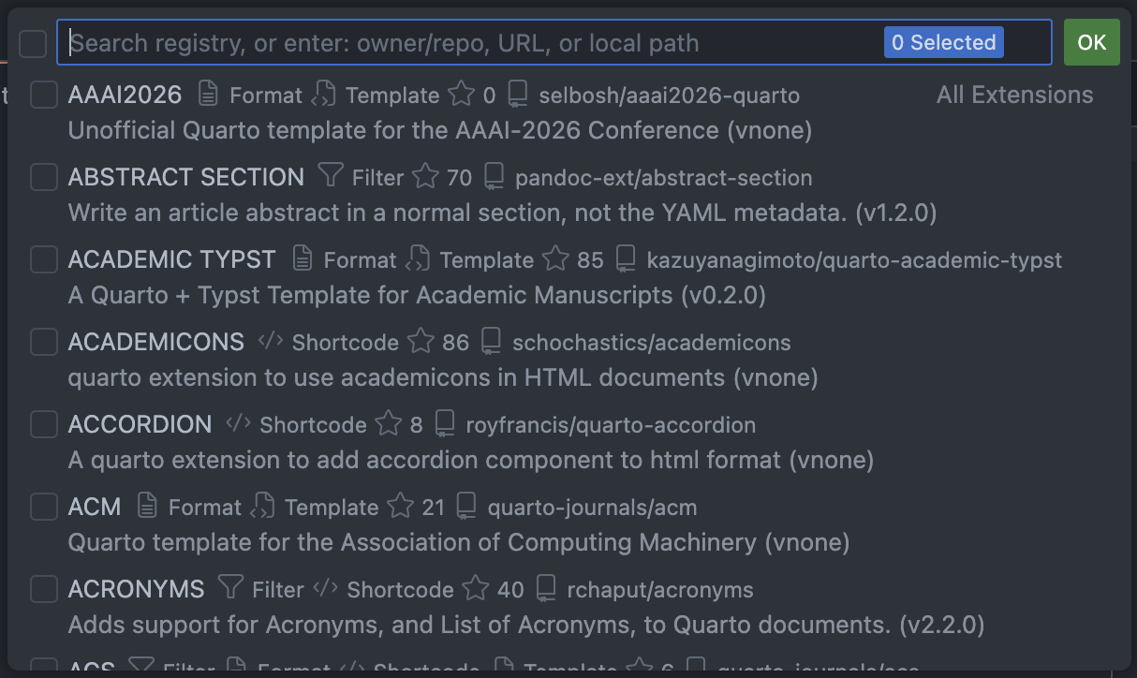Viewport: 1137px width, 678px height.
Task: Toggle the select-all checkbox beside the search bar
Action: [33, 42]
